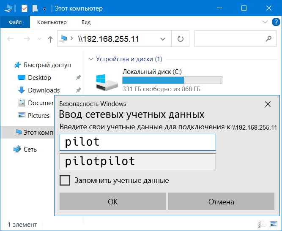
Task: Collapse the Устройства и диски group
Action: 90,59
